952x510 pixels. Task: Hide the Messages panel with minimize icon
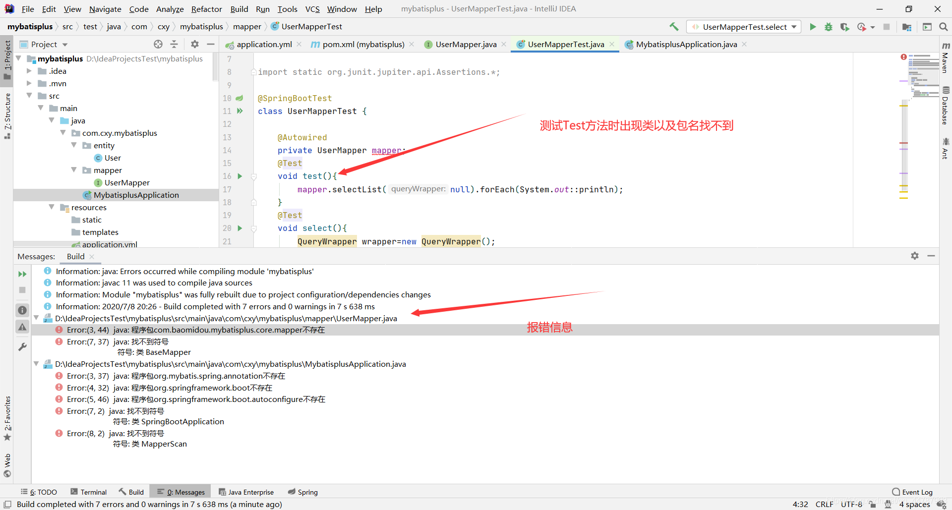(932, 256)
